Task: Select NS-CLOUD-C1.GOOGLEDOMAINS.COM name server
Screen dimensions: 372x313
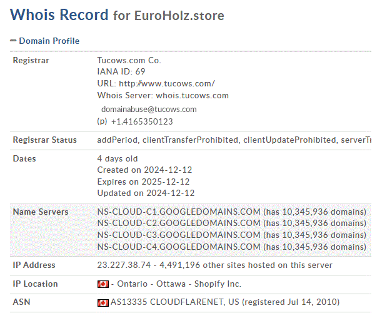Action: [179, 212]
